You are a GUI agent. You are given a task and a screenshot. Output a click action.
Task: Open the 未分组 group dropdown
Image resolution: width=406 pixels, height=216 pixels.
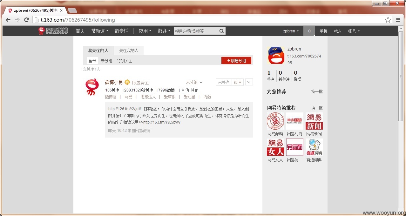(x=194, y=82)
